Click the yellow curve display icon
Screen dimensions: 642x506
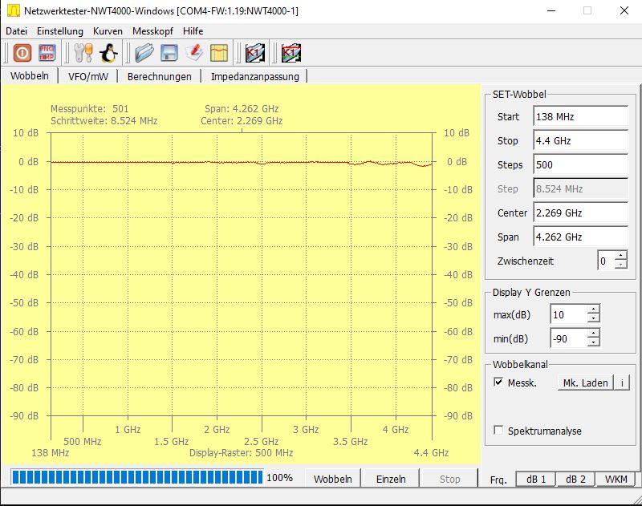[219, 53]
